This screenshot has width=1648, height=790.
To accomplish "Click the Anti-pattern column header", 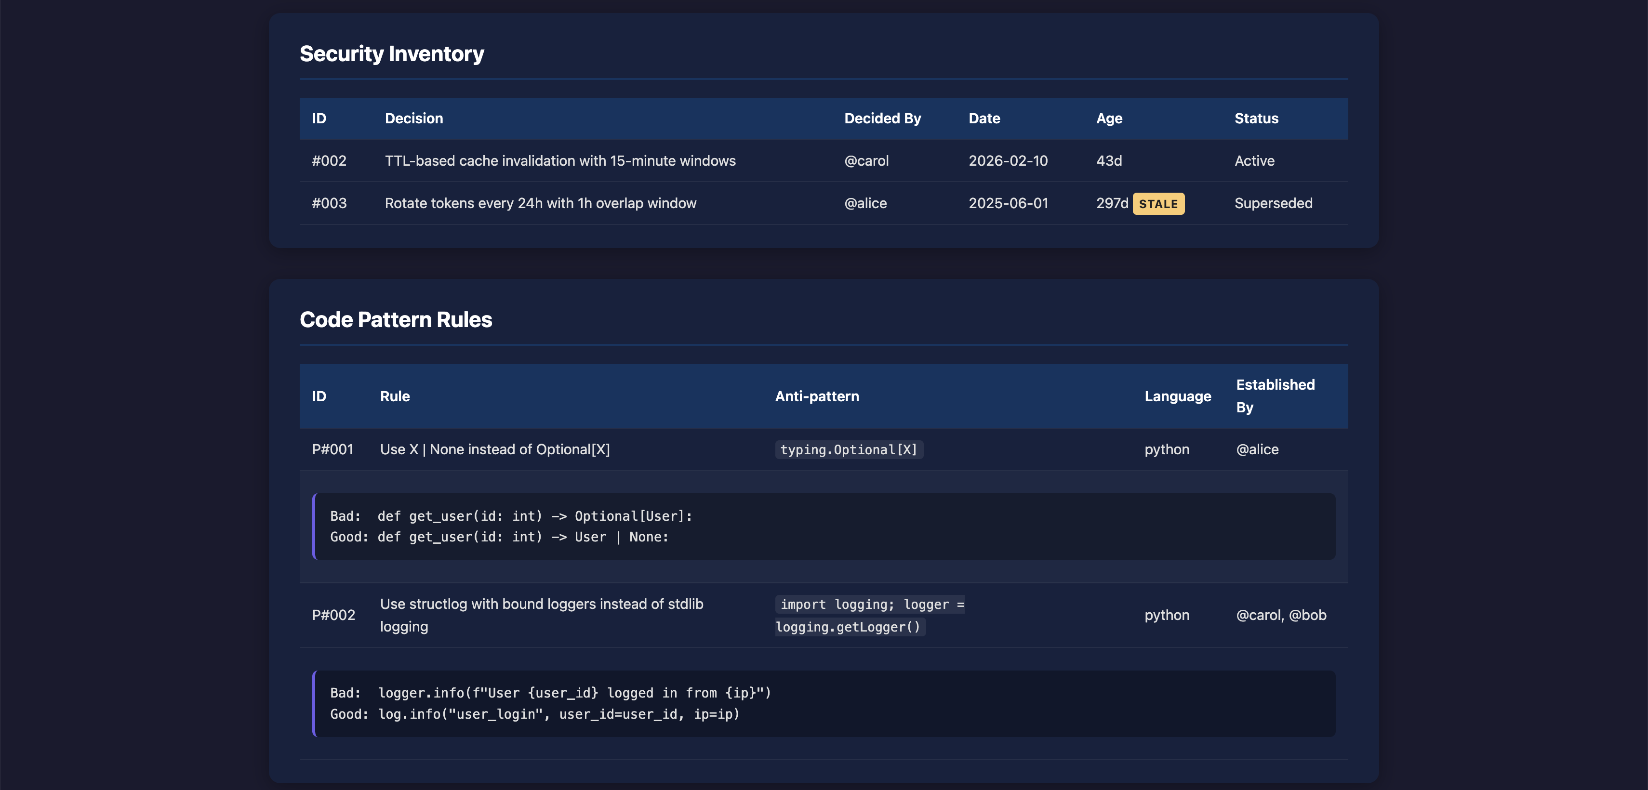I will [816, 396].
